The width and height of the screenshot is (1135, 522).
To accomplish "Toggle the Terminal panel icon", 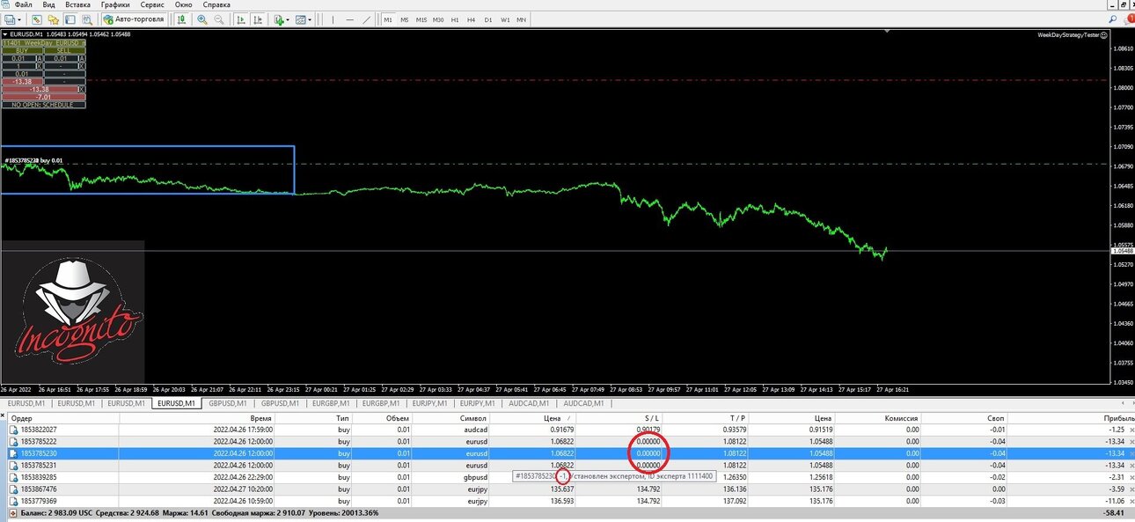I will pos(70,19).
